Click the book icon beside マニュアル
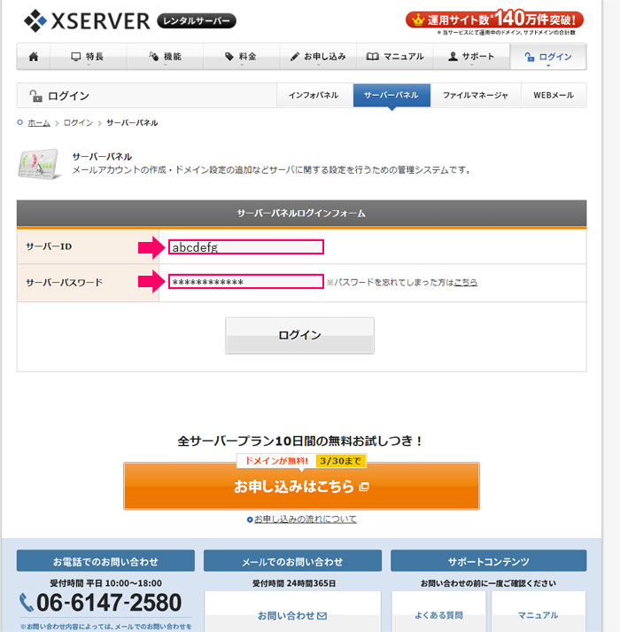Viewport: 620px width, 632px height. (x=372, y=57)
